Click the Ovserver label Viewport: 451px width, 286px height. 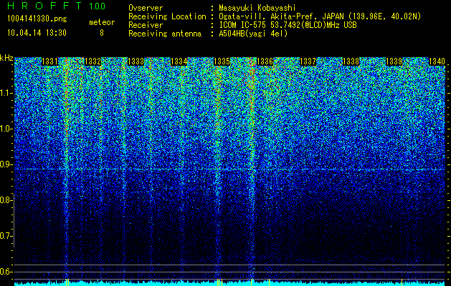pos(146,8)
